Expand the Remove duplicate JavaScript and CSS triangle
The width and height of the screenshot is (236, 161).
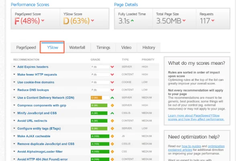click(x=14, y=144)
